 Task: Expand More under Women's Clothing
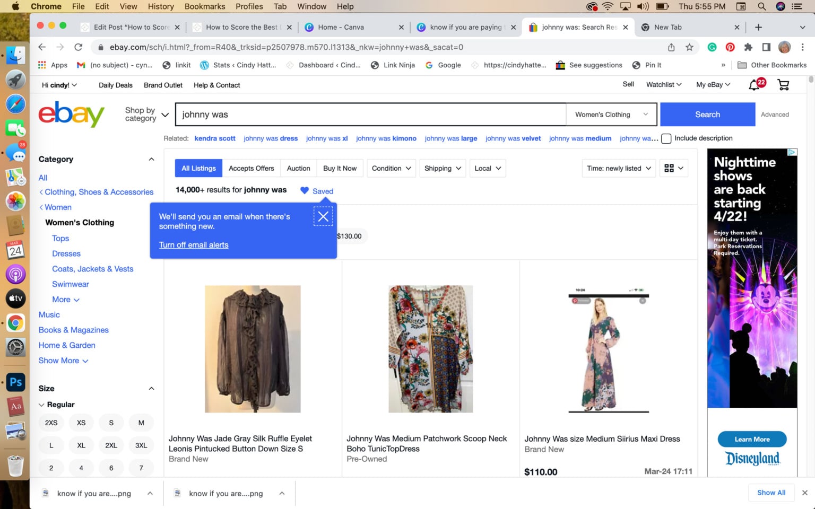[x=66, y=300]
